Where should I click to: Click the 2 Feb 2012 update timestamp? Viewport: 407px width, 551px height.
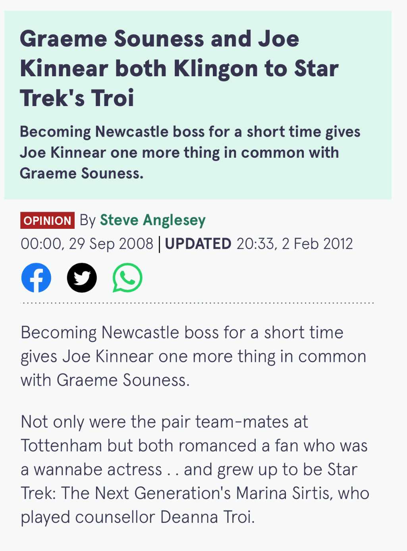tap(317, 244)
